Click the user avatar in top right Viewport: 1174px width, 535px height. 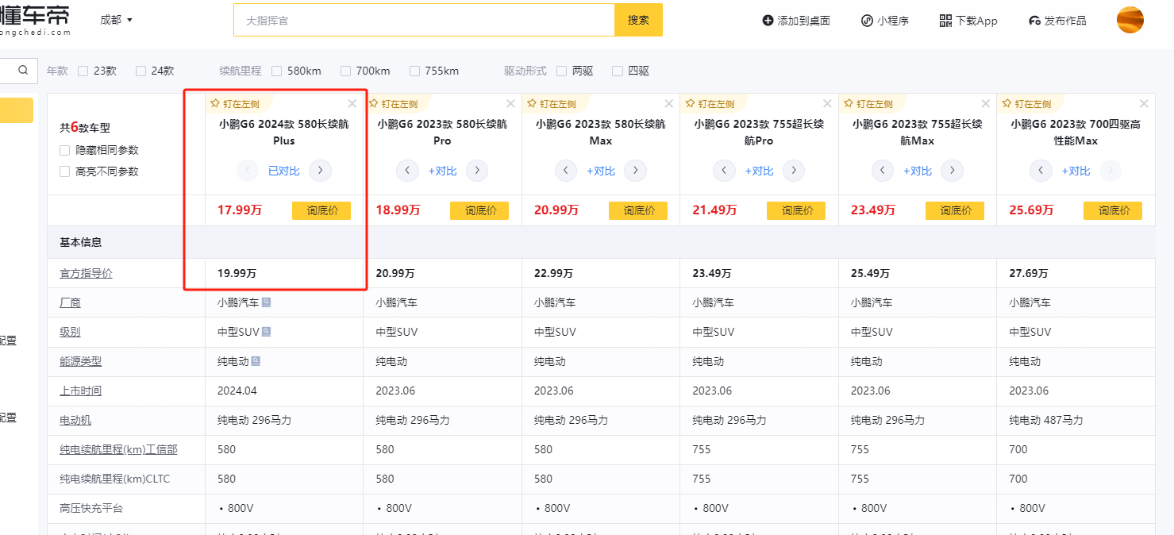[1130, 21]
